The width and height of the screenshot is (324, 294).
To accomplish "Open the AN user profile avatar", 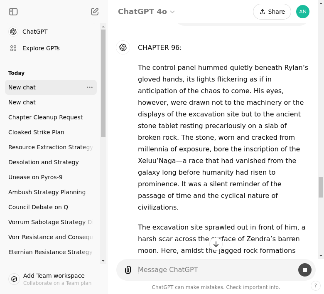I will tap(302, 12).
